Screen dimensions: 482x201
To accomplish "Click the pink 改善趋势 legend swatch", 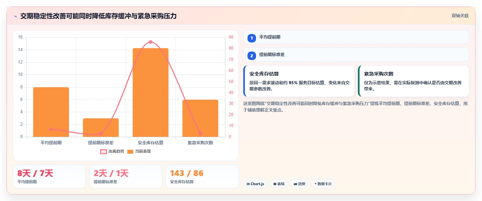I will click(x=103, y=152).
